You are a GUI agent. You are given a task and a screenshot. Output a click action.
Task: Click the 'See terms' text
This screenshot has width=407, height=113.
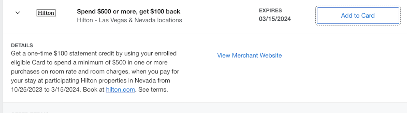[x=153, y=90]
